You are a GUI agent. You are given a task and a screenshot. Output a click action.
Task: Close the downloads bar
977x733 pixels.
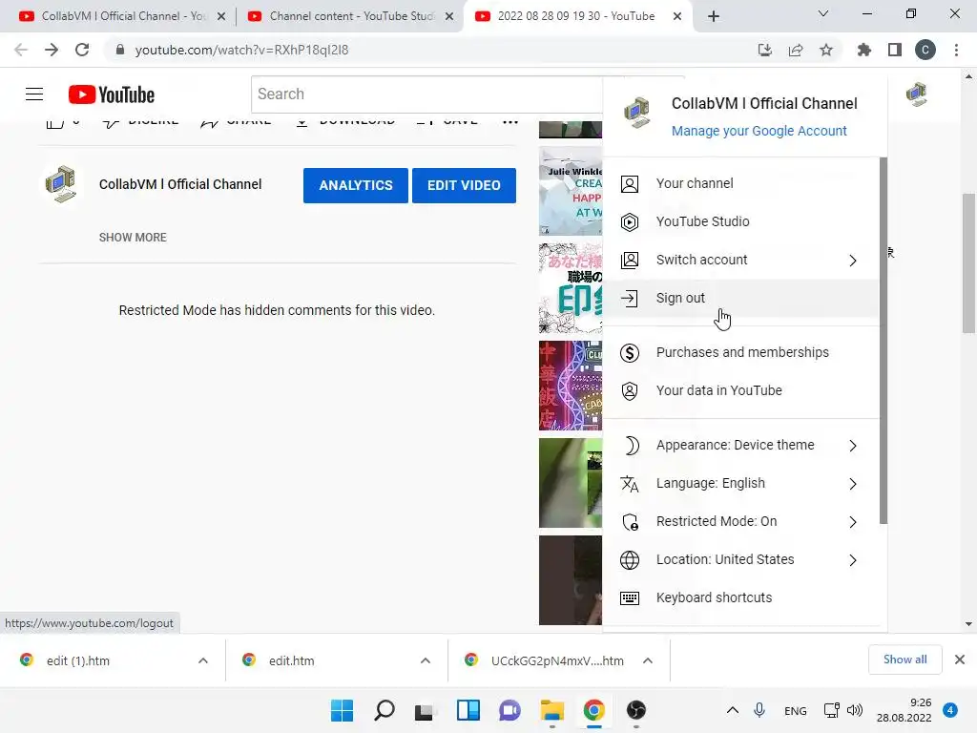pyautogui.click(x=960, y=660)
